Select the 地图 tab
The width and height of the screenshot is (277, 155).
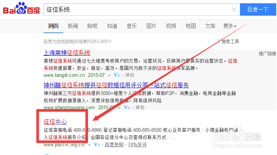pyautogui.click(x=190, y=26)
